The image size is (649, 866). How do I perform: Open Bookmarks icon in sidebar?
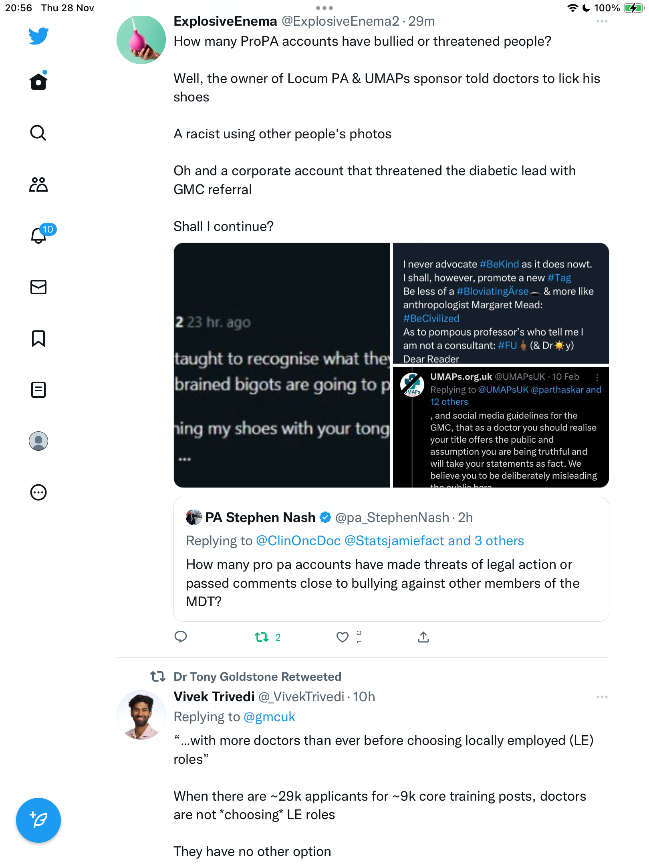pyautogui.click(x=38, y=338)
